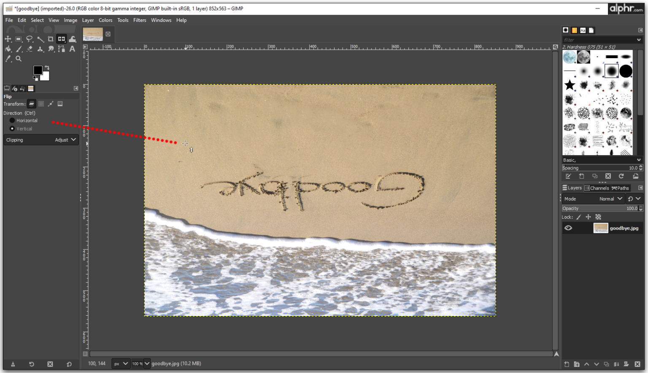Viewport: 648px width, 373px height.
Task: Select the Horizontal flip direction
Action: tap(12, 120)
